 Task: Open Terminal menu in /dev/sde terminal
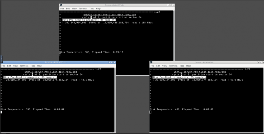pos(83,9)
